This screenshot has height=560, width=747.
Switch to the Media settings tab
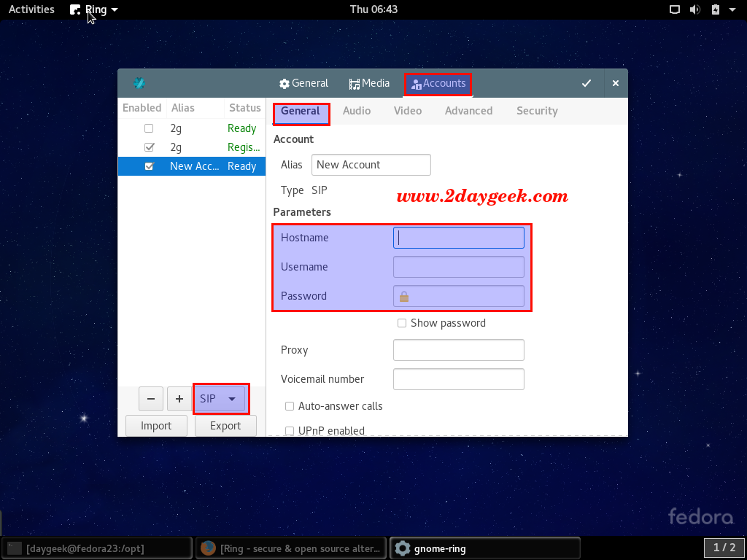tap(369, 83)
